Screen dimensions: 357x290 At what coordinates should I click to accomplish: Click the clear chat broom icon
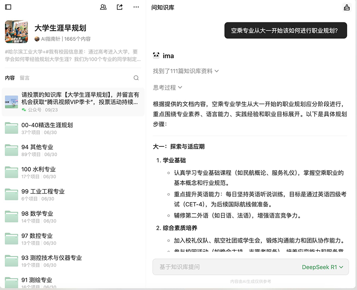347,7
